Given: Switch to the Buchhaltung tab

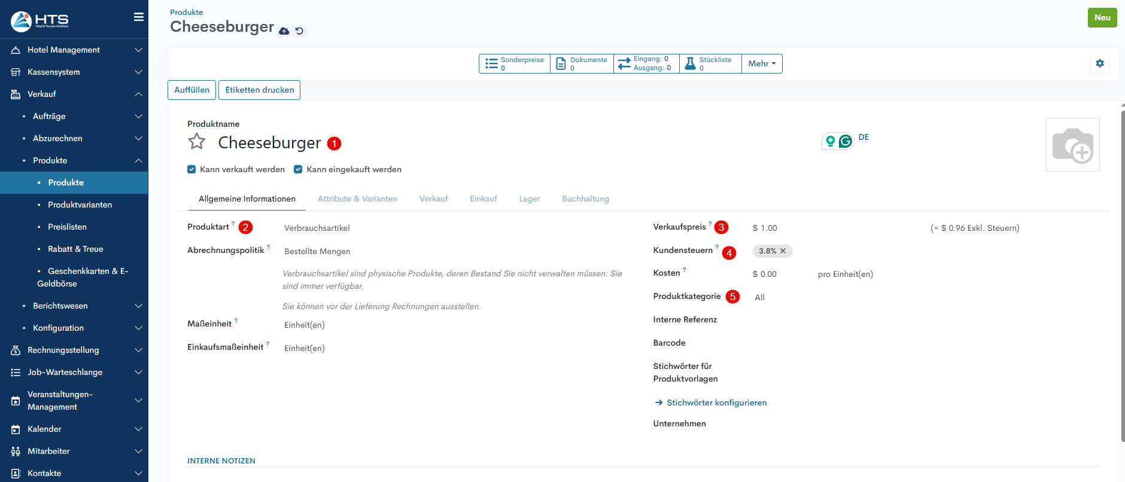Looking at the screenshot, I should tap(585, 199).
